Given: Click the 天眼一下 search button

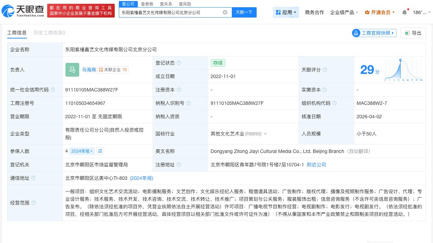Looking at the screenshot, I should [x=244, y=12].
